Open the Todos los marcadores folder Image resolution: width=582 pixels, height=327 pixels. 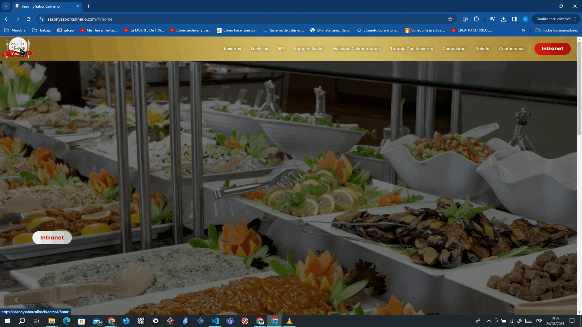pyautogui.click(x=557, y=30)
